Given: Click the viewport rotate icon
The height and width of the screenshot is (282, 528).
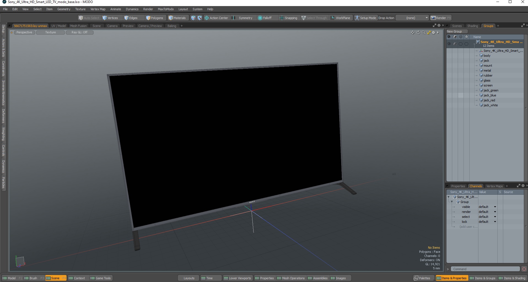Looking at the screenshot, I should (418, 32).
